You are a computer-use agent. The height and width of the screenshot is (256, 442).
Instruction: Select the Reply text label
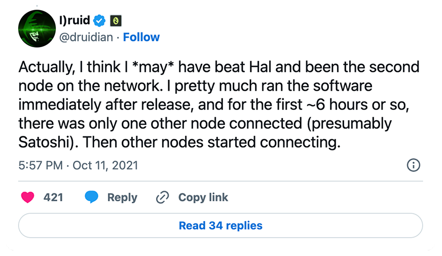pyautogui.click(x=122, y=197)
